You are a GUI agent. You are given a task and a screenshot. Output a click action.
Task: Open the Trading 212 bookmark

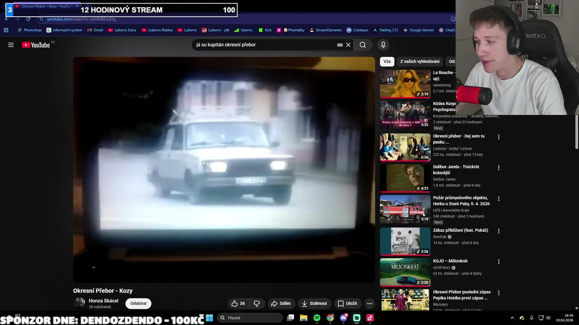(x=385, y=30)
